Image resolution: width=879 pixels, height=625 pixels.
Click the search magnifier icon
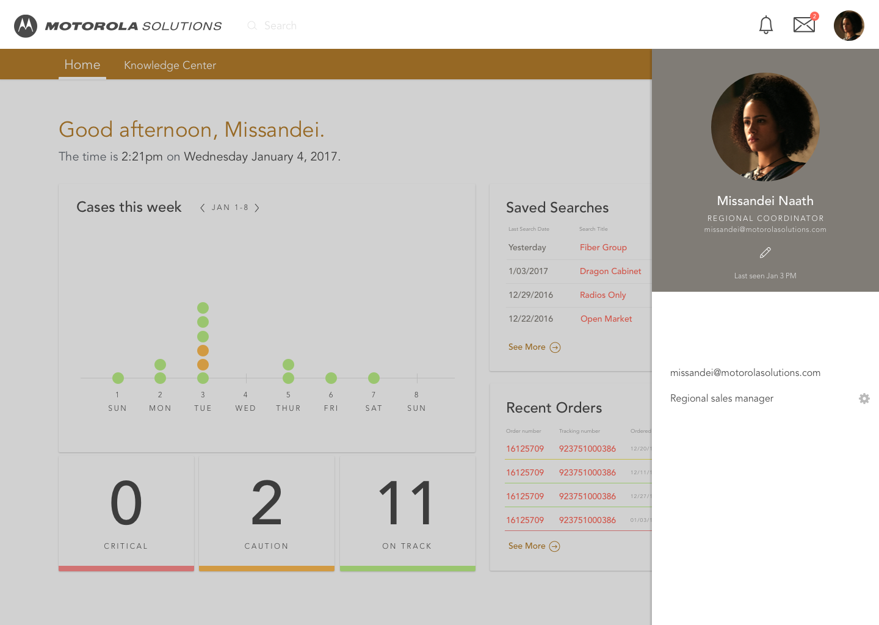[x=251, y=26]
